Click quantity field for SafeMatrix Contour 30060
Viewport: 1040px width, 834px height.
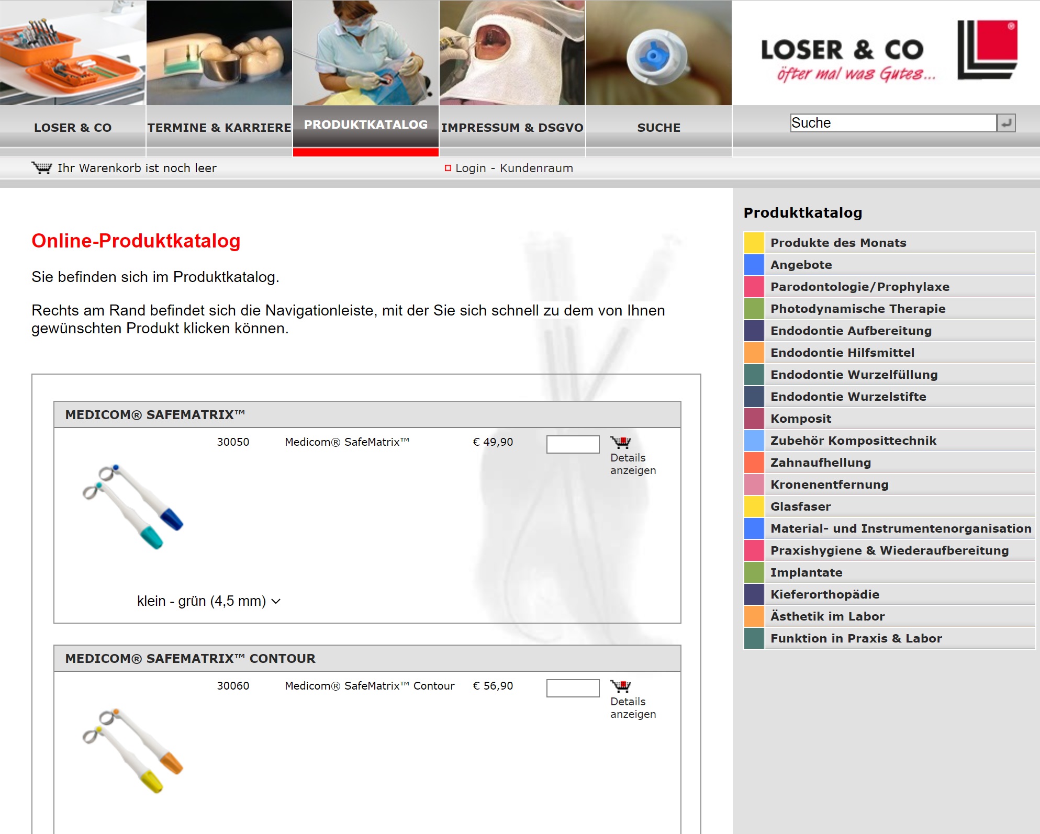pyautogui.click(x=573, y=688)
